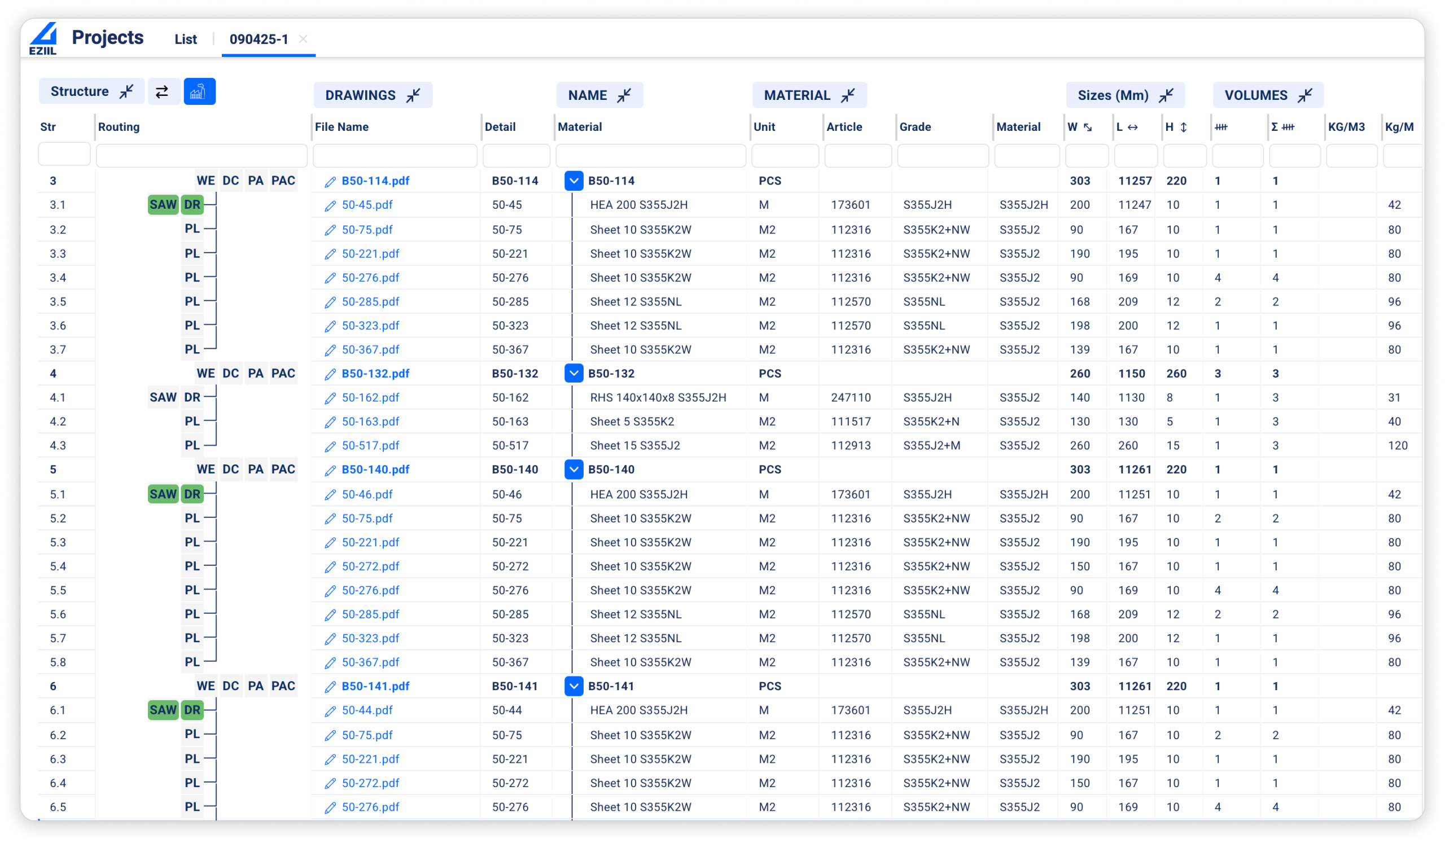The width and height of the screenshot is (1445, 843).
Task: Switch to the List tab
Action: (185, 39)
